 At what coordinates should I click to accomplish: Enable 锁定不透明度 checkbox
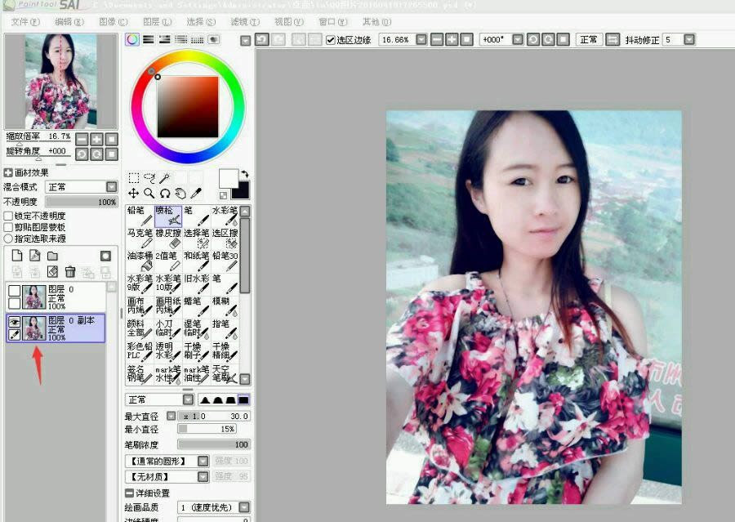(x=8, y=216)
